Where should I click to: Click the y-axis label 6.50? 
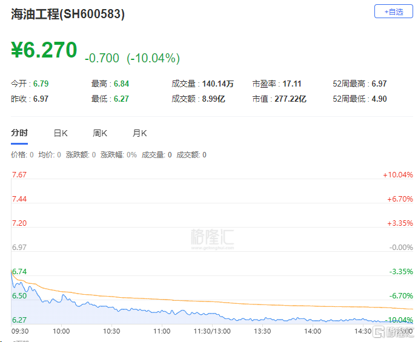(x=19, y=296)
